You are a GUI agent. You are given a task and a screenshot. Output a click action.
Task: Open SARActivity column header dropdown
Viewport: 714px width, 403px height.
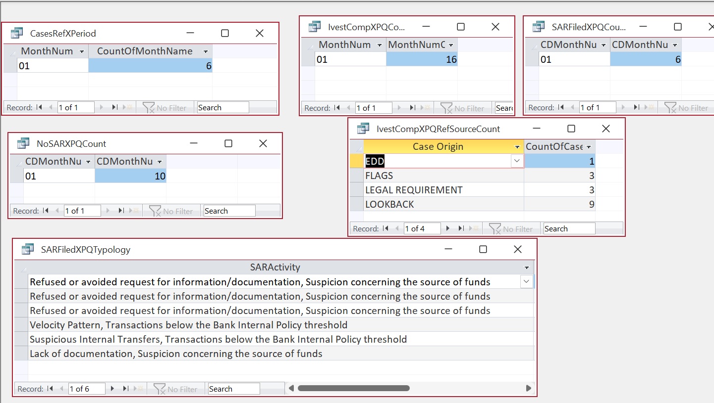pyautogui.click(x=527, y=268)
